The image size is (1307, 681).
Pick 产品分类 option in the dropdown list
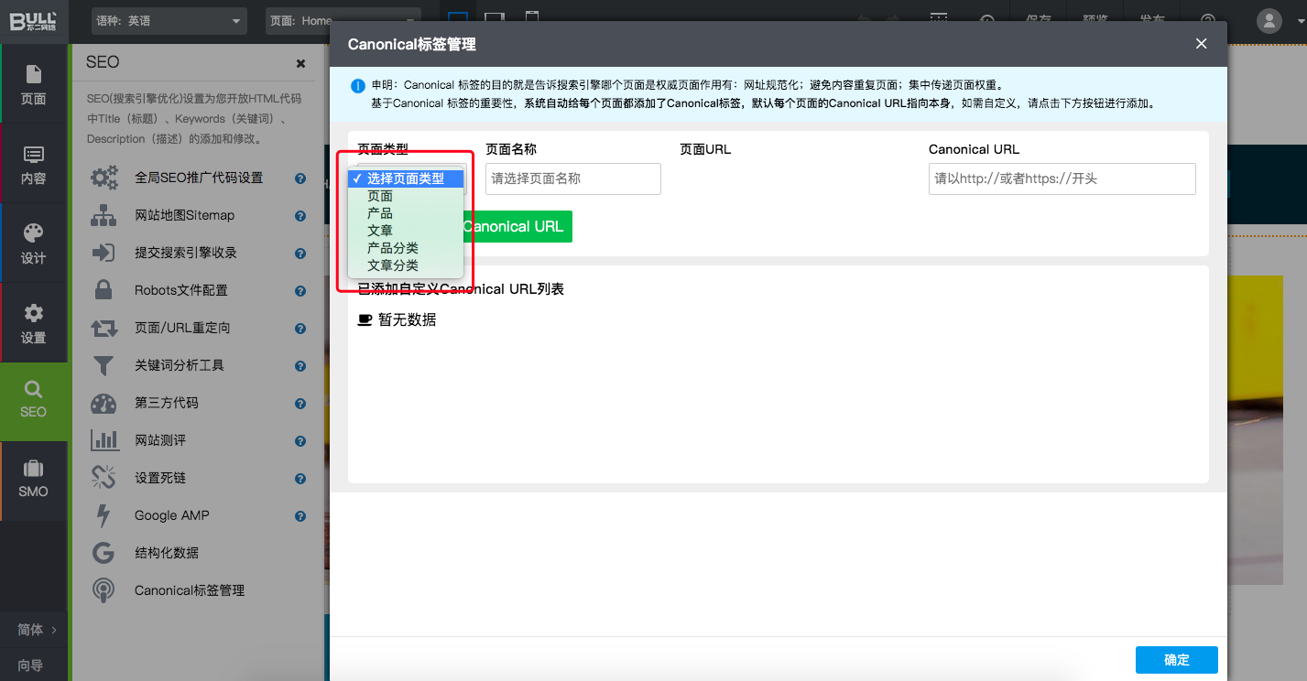click(x=393, y=248)
